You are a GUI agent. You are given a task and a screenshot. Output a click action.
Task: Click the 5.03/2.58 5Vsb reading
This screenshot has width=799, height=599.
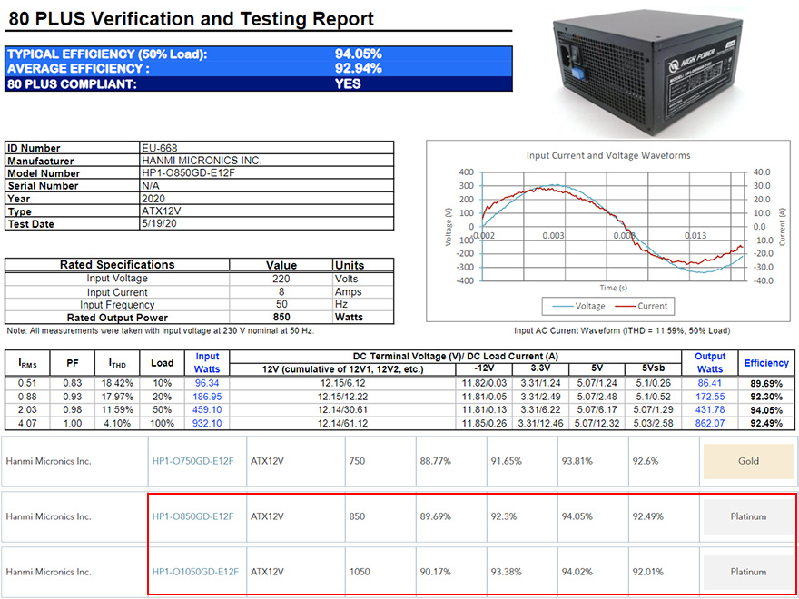pos(653,423)
